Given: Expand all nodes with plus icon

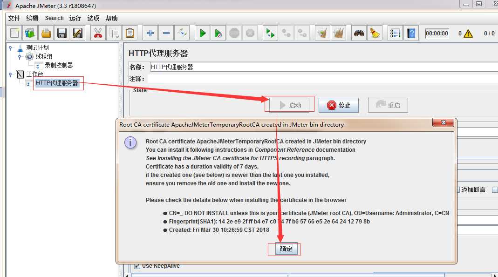Looking at the screenshot, I should coord(150,33).
